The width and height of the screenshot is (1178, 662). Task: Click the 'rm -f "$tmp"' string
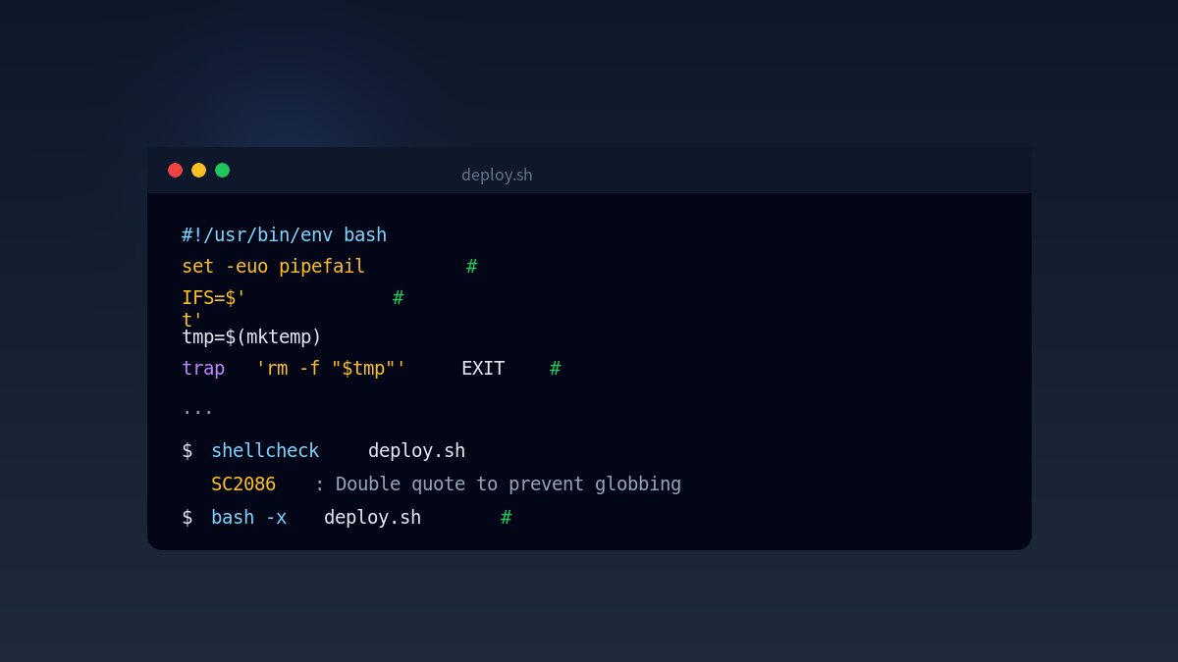tap(331, 369)
